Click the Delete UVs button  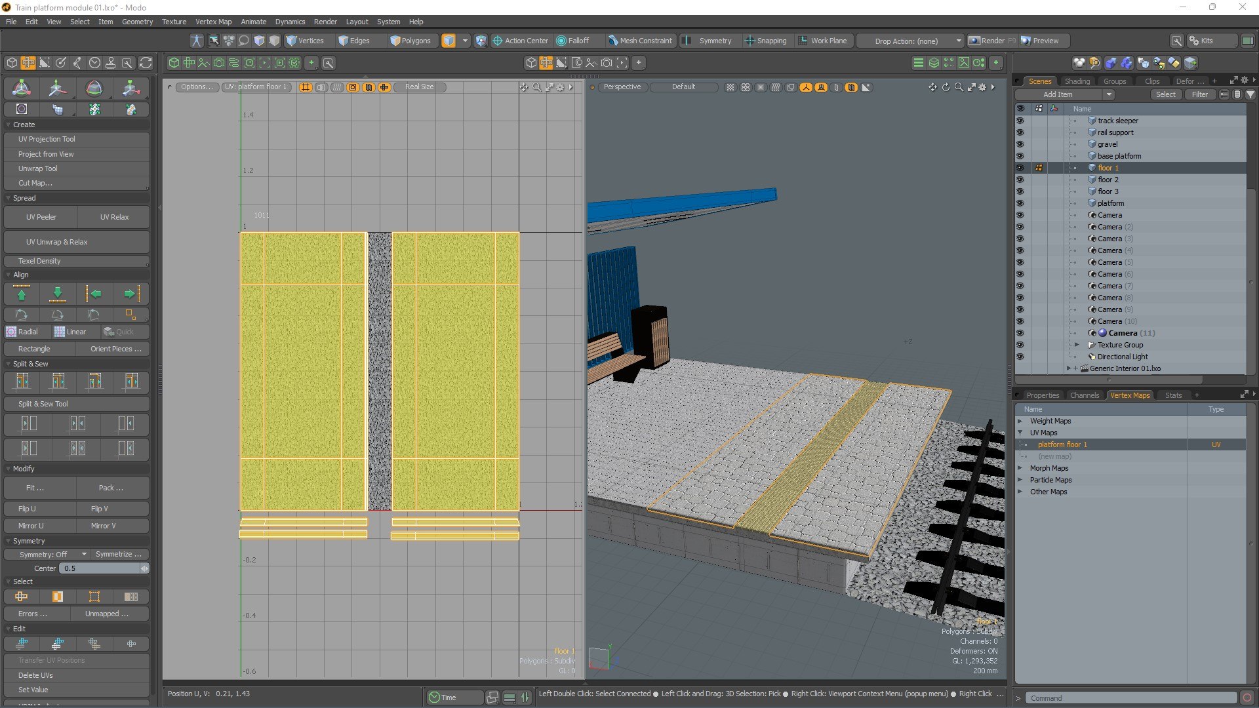tap(77, 675)
